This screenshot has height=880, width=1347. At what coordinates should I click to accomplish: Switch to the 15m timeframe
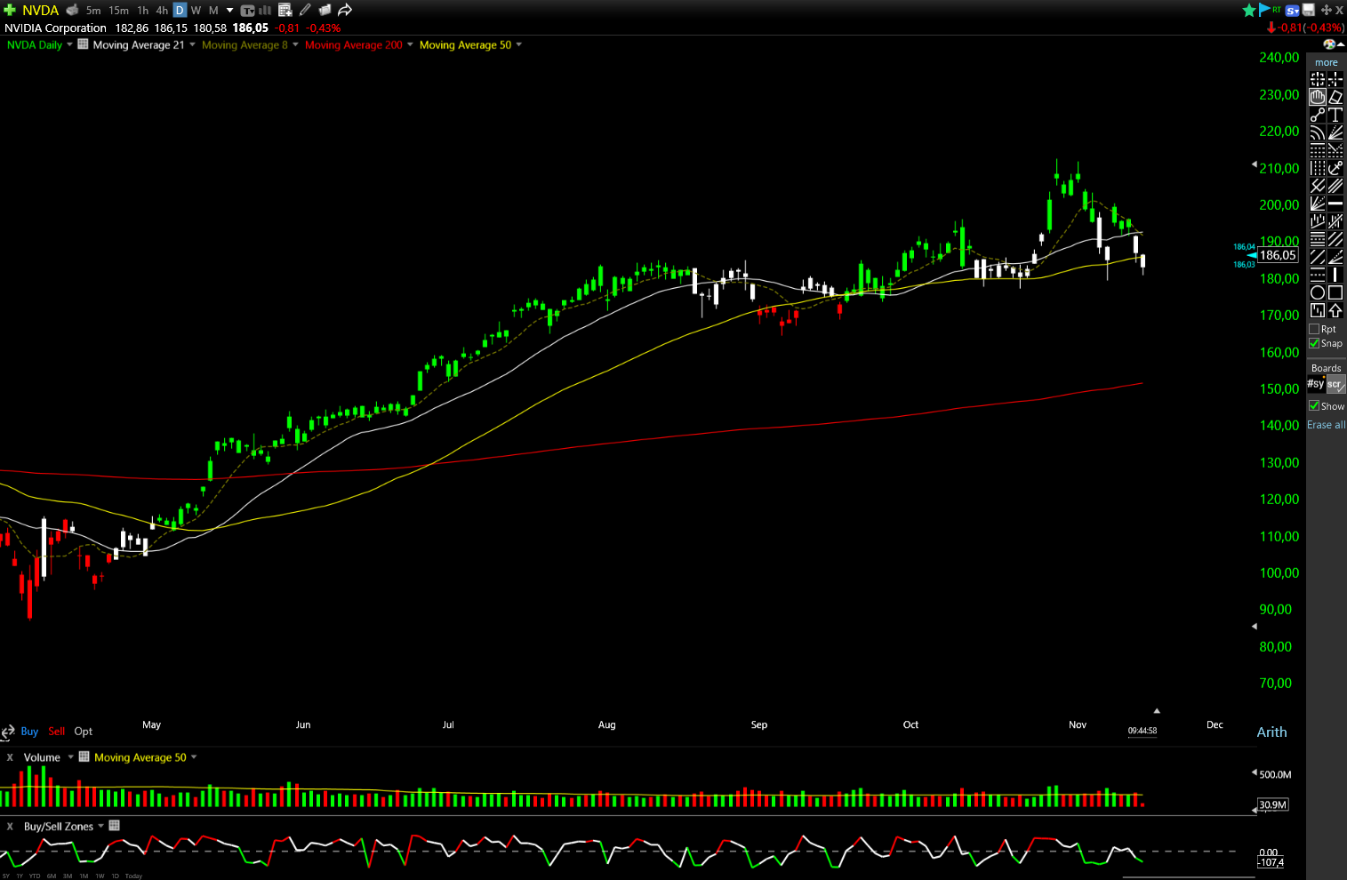118,11
